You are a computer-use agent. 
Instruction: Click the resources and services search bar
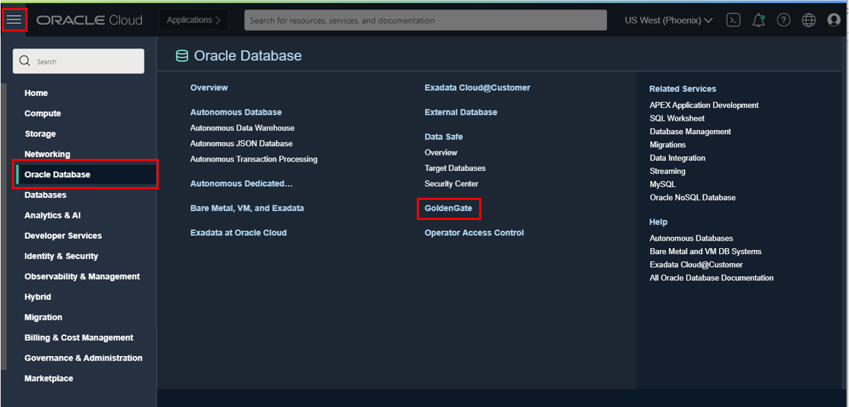coord(426,20)
